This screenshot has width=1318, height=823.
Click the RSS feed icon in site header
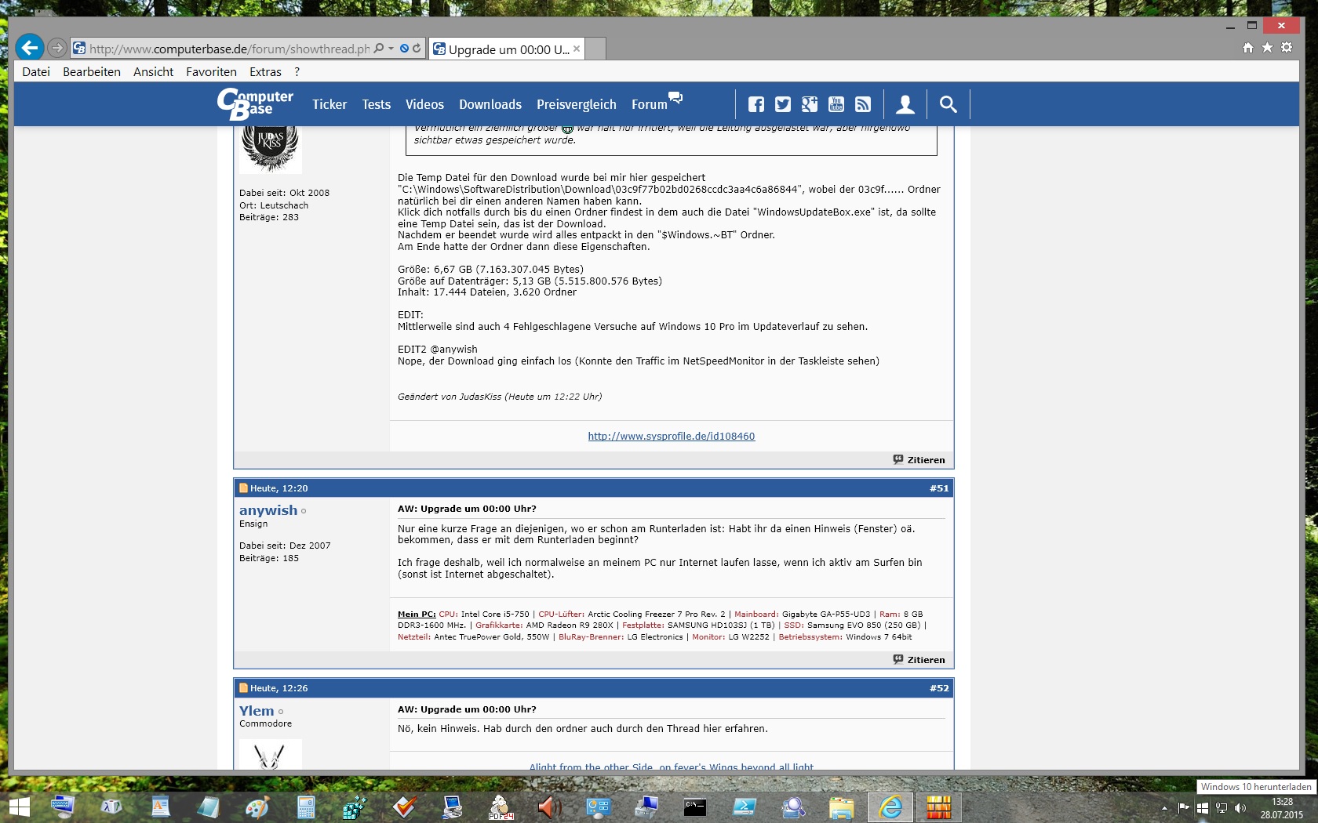pyautogui.click(x=863, y=104)
